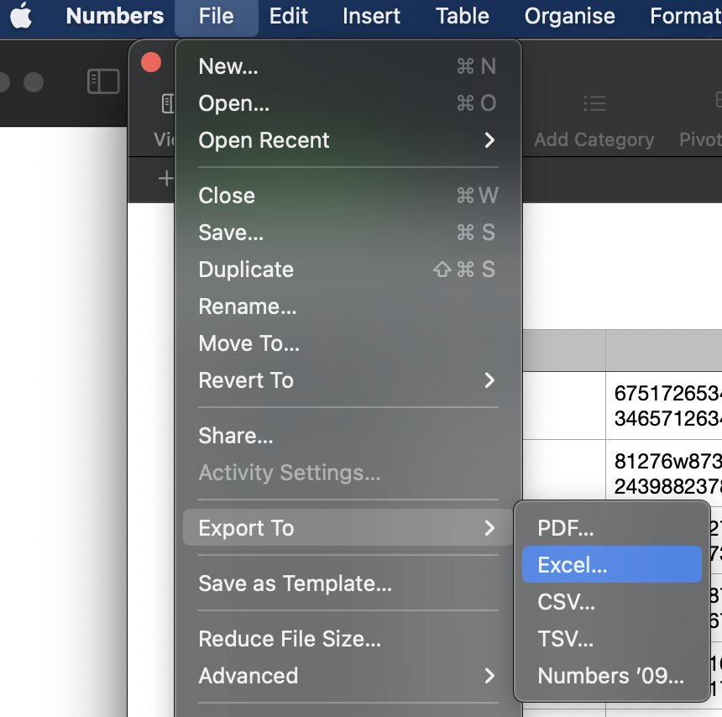Open the Insert menu
Viewport: 722px width, 717px height.
click(371, 16)
